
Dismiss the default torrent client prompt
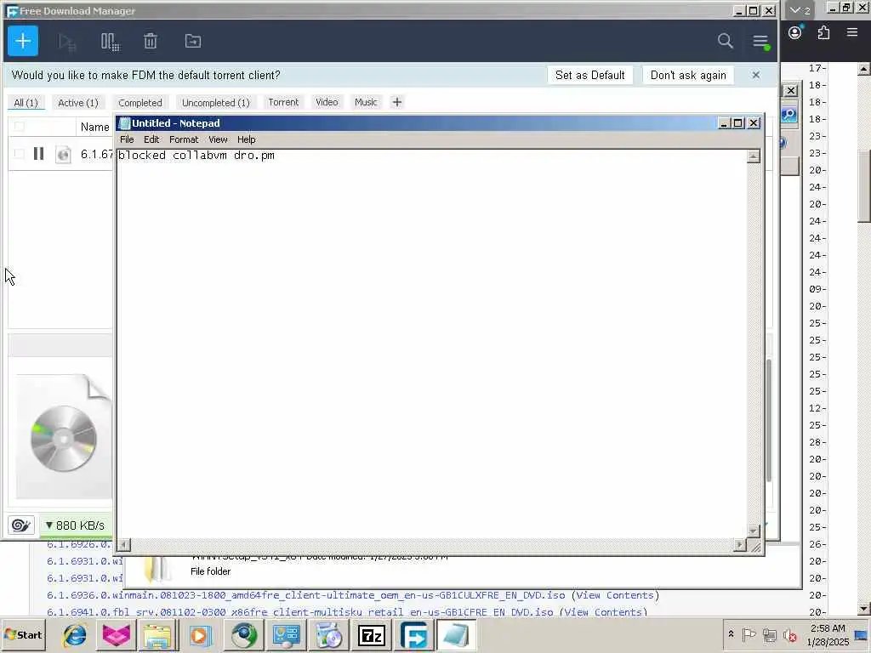point(755,75)
